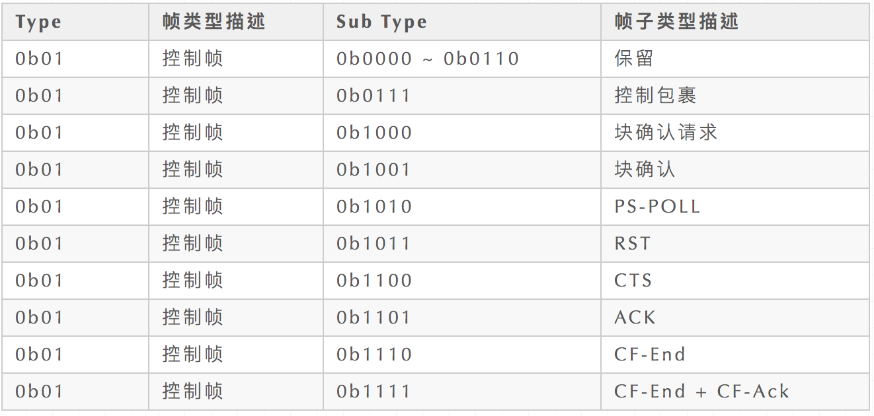The height and width of the screenshot is (416, 874).
Task: Select the "0b1110" sub type cell
Action: 374,355
